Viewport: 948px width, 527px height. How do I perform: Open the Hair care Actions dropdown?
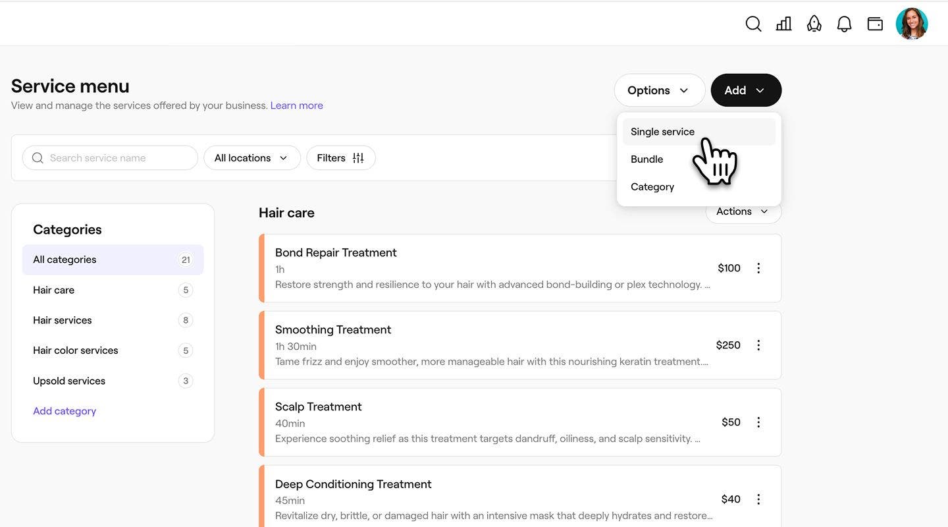pos(743,212)
